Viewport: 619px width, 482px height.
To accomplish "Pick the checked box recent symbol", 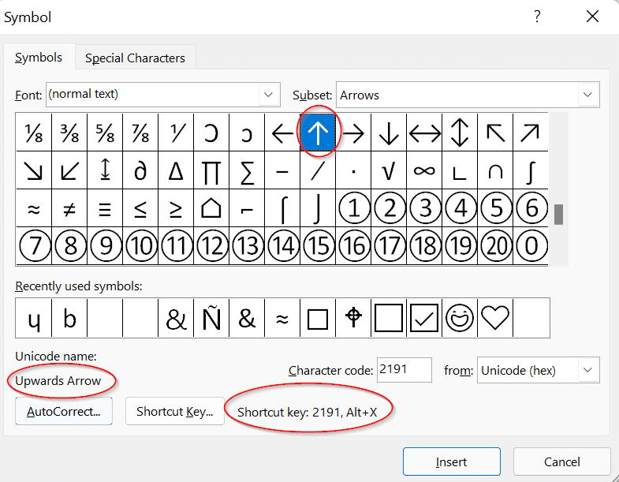I will (424, 318).
